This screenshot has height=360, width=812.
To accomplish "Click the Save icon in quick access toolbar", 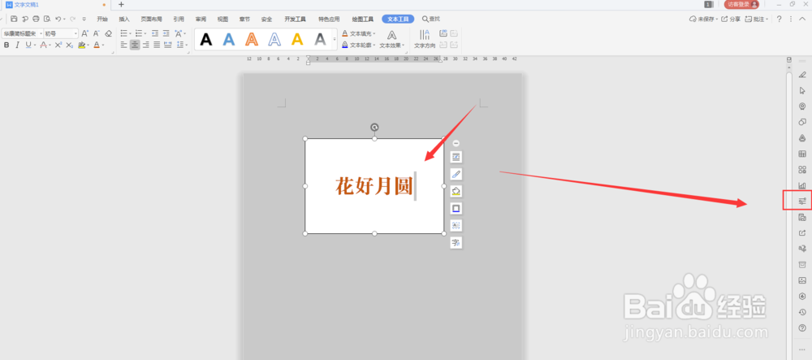I will tap(14, 20).
